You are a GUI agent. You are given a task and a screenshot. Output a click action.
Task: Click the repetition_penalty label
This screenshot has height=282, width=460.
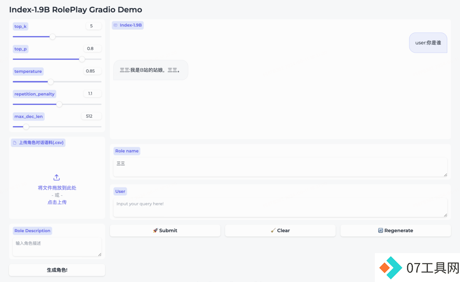click(x=34, y=94)
